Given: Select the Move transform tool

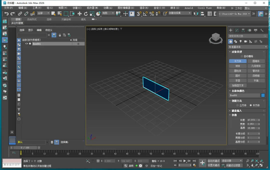Looking at the screenshot, I should (79, 14).
